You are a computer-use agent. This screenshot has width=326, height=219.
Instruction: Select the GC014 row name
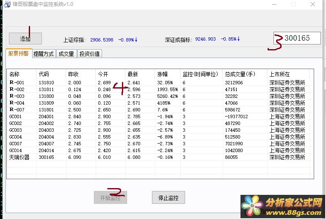coord(15,150)
